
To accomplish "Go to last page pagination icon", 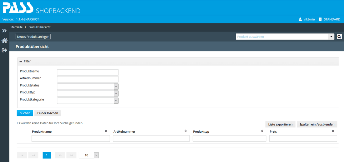I will [x=72, y=155].
